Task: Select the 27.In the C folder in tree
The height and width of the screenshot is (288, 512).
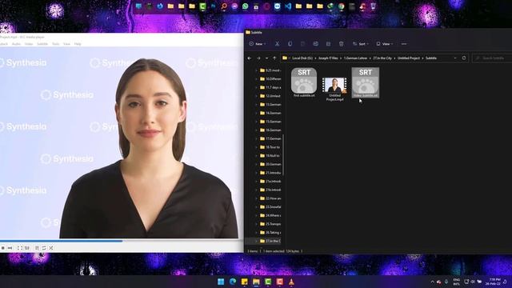Action: coord(270,241)
